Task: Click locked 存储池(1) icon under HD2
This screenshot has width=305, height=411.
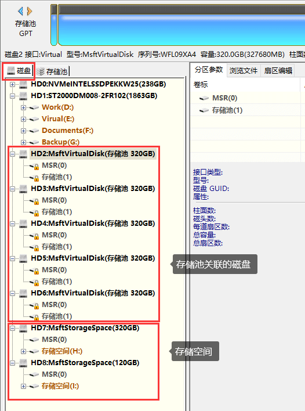Action: pos(34,178)
